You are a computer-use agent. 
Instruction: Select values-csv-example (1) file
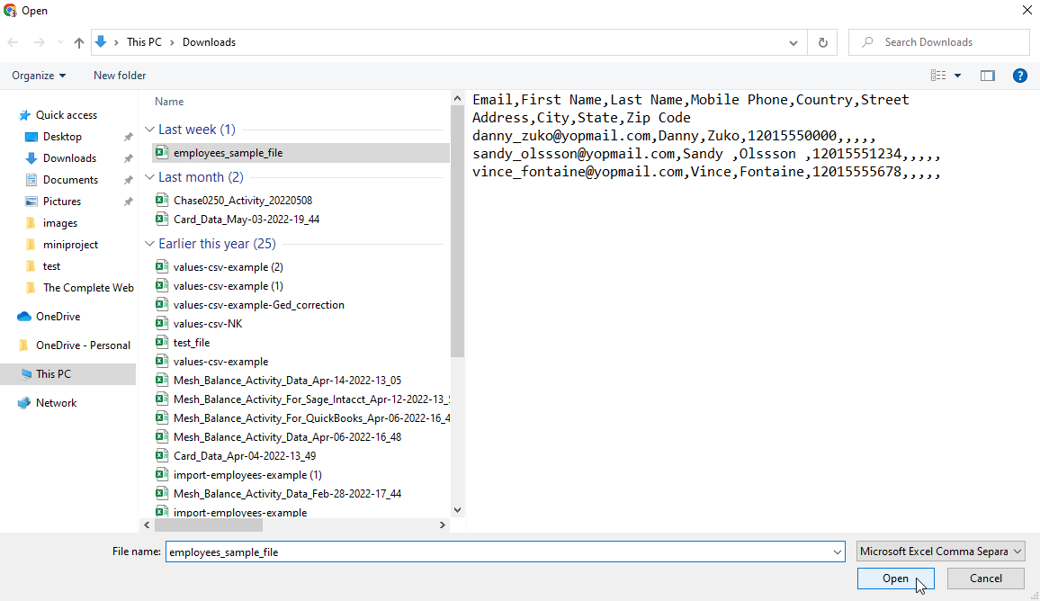coord(229,286)
